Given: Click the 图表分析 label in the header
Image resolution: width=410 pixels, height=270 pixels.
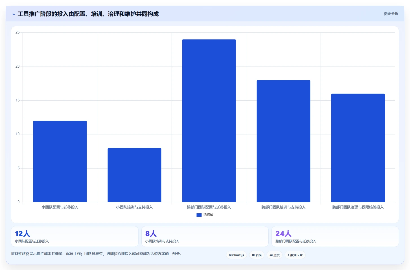Looking at the screenshot, I should tap(391, 14).
